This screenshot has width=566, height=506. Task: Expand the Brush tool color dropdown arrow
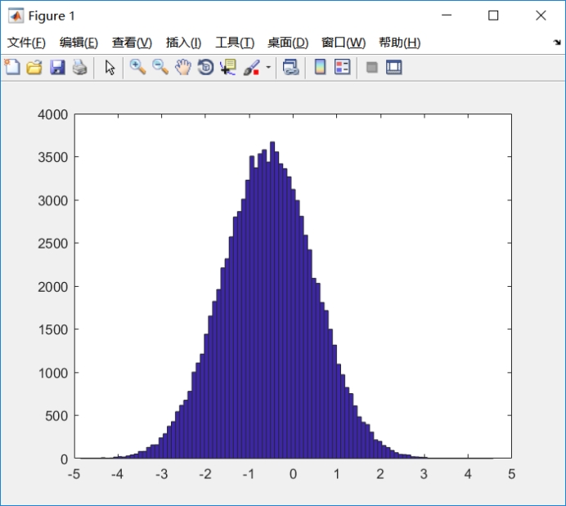click(x=268, y=68)
